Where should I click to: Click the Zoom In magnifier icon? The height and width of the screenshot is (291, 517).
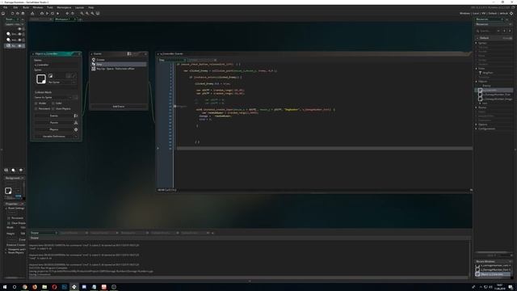coord(93,14)
